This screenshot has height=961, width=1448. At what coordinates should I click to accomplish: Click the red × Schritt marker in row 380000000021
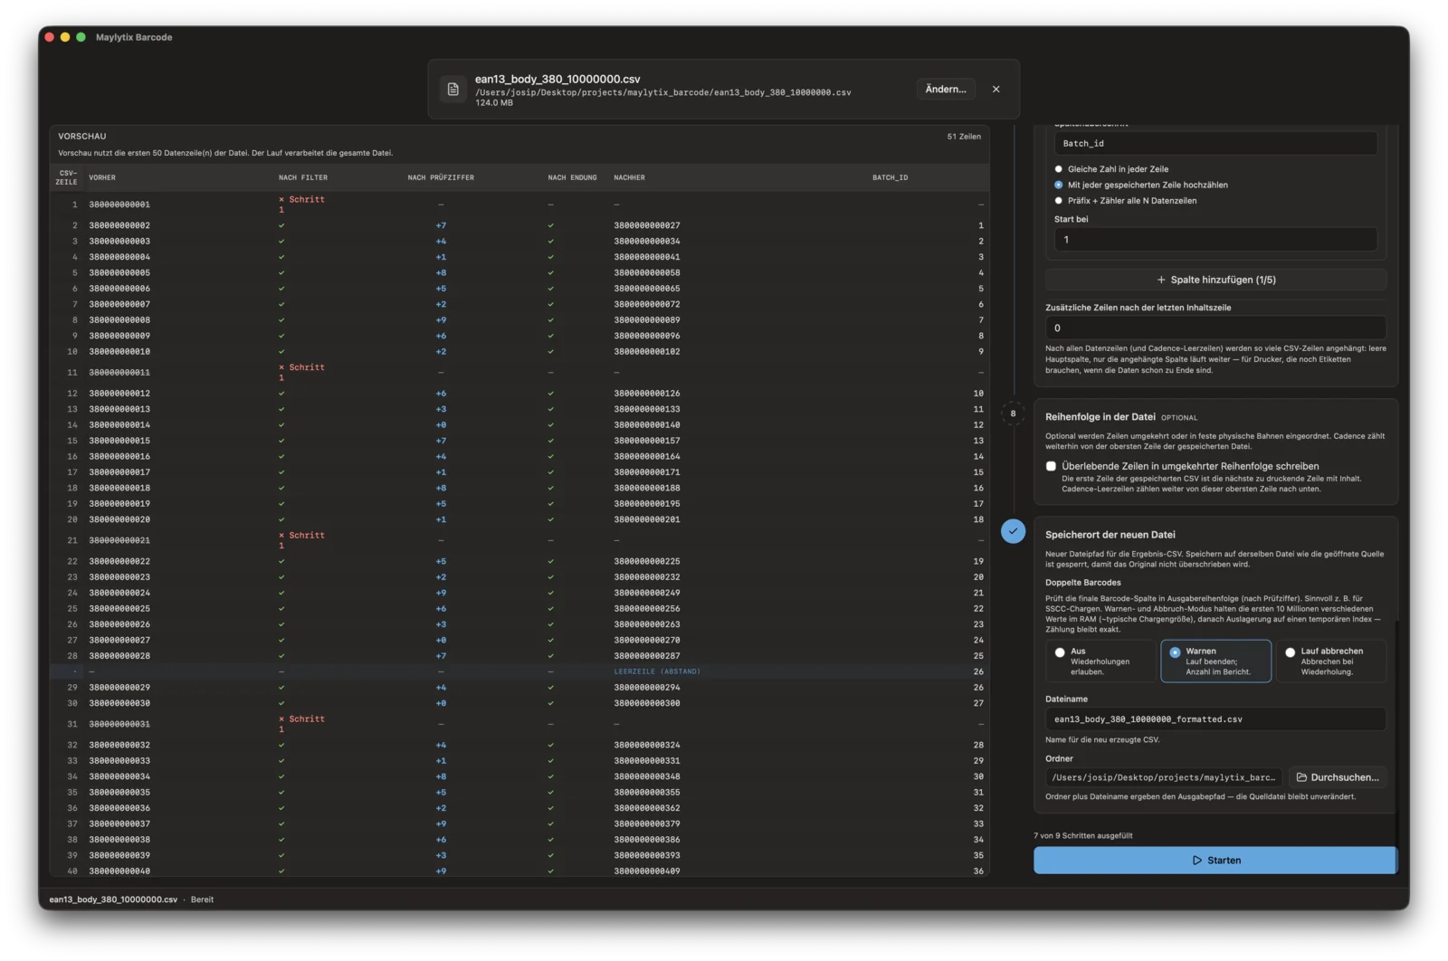301,540
